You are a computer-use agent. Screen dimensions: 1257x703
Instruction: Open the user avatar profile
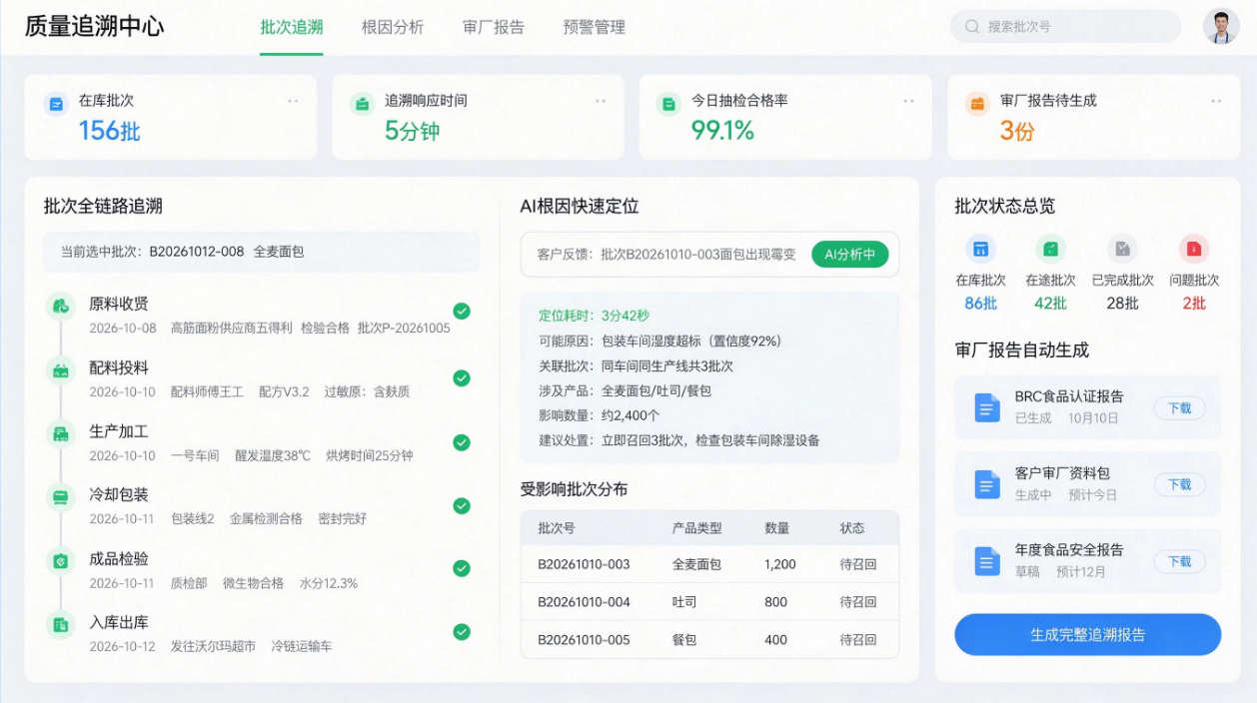1220,27
